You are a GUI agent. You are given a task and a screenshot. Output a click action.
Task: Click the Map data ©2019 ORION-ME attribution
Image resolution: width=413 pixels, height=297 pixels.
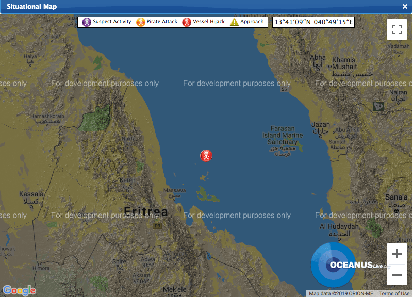pos(341,294)
